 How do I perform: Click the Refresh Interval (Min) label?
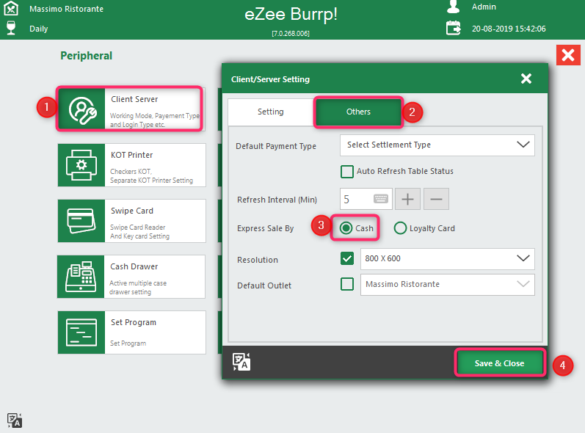pyautogui.click(x=277, y=200)
